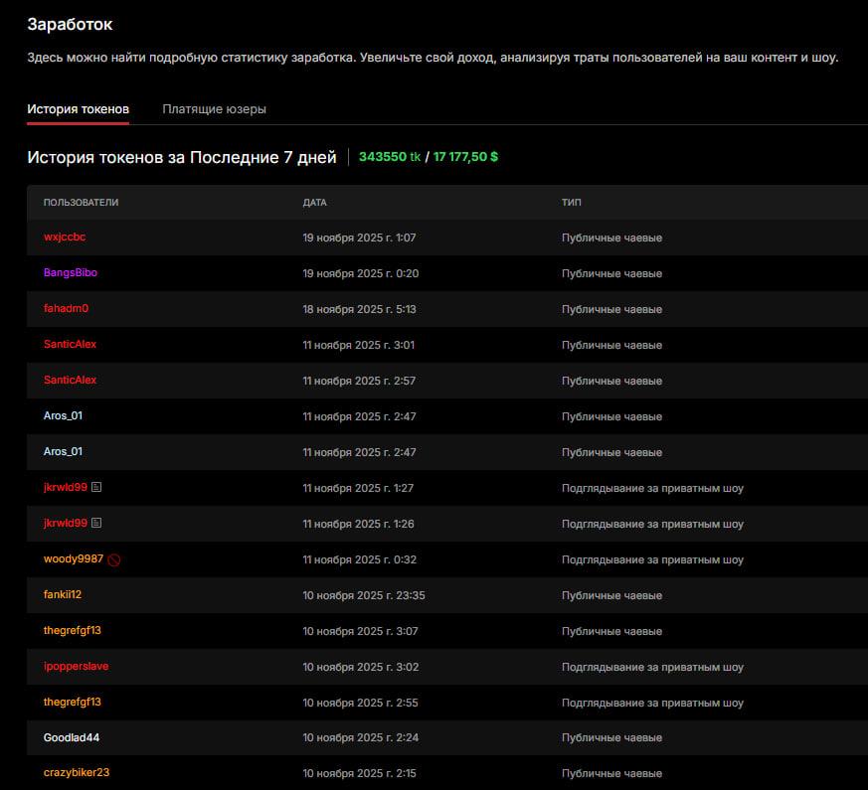The width and height of the screenshot is (868, 790).
Task: Click note icon beside jkrwld99 at 1:27
Action: [x=97, y=488]
